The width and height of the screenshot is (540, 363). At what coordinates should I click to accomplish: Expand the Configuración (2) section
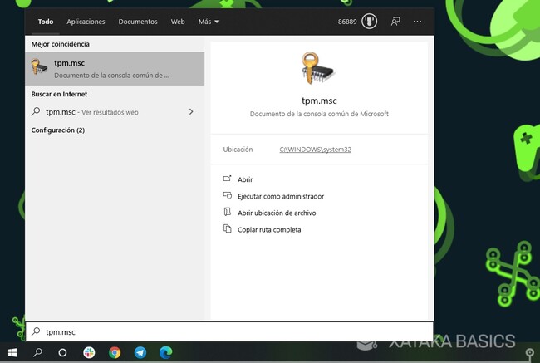58,130
